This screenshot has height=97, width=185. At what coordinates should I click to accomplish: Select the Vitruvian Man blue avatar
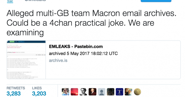click(x=120, y=92)
